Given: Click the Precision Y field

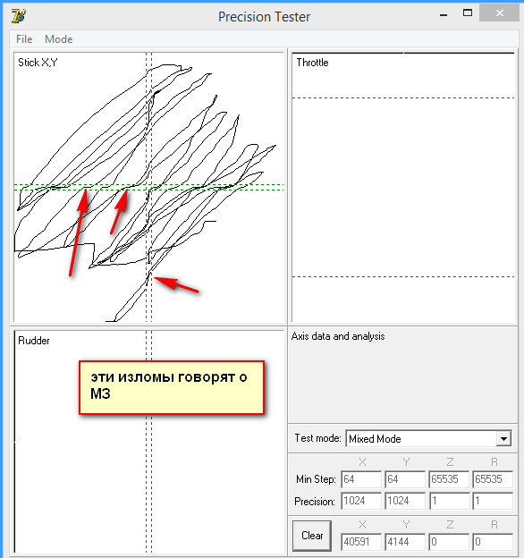Looking at the screenshot, I should coord(405,501).
